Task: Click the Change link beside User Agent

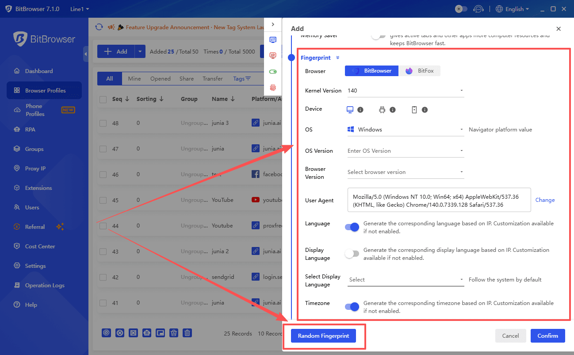Action: click(545, 200)
